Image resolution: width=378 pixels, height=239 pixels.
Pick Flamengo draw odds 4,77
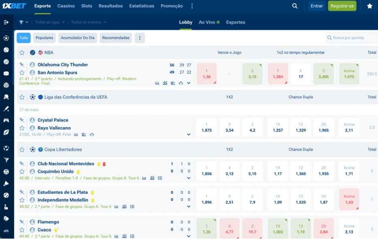pos(229,228)
